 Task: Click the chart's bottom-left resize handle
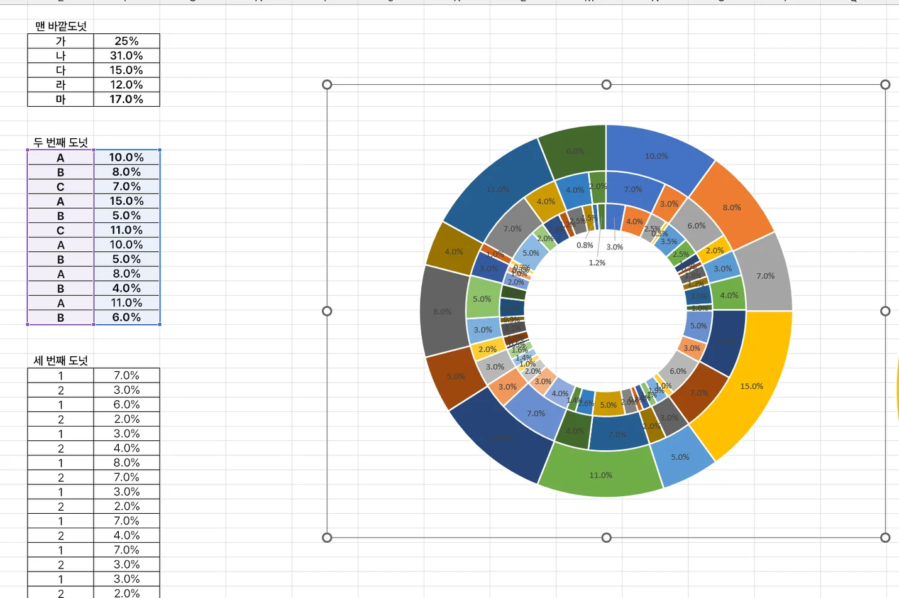(x=327, y=537)
